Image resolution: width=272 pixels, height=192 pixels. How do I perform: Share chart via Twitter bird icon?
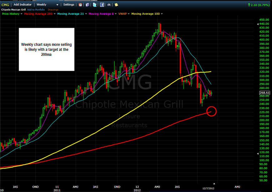(x=95, y=5)
